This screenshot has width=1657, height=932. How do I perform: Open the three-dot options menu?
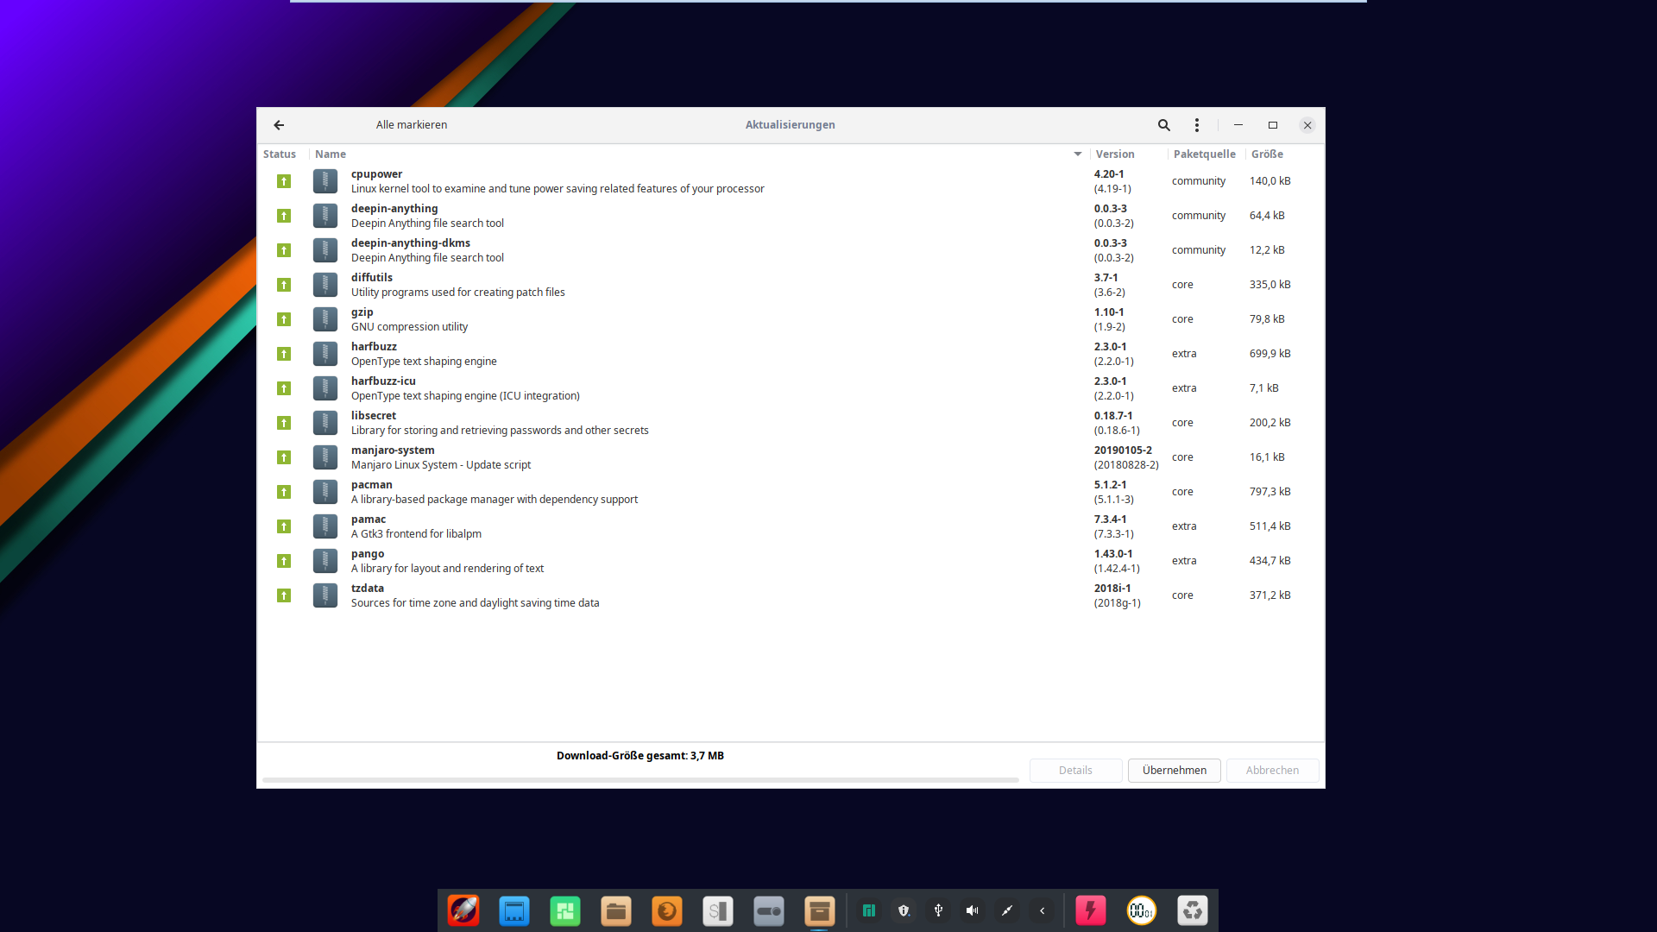(1197, 125)
